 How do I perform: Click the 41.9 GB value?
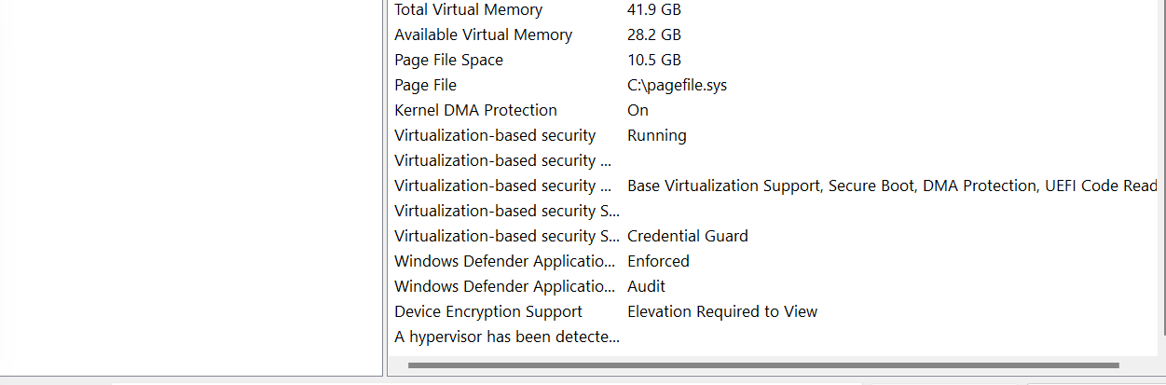click(x=653, y=10)
